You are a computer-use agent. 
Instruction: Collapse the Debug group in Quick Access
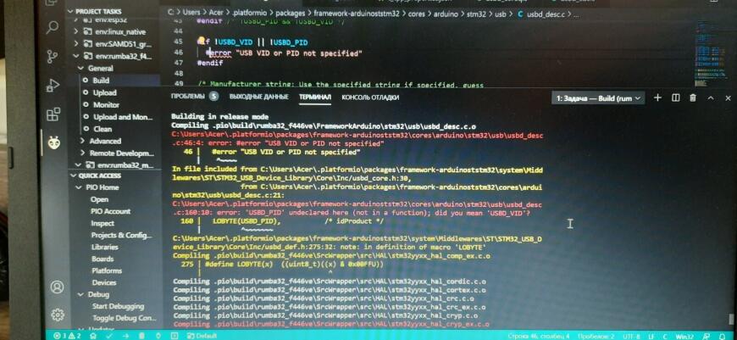tap(80, 294)
